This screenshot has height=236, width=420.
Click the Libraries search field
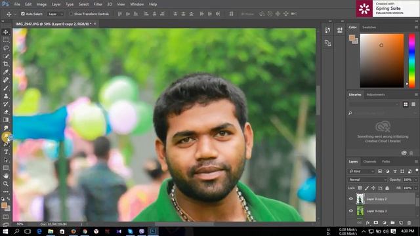click(383, 113)
